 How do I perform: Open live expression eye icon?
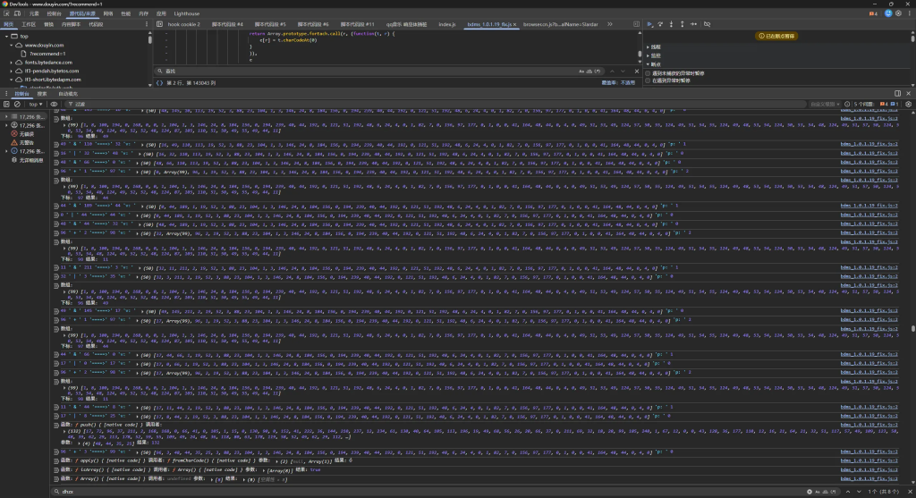[x=55, y=104]
